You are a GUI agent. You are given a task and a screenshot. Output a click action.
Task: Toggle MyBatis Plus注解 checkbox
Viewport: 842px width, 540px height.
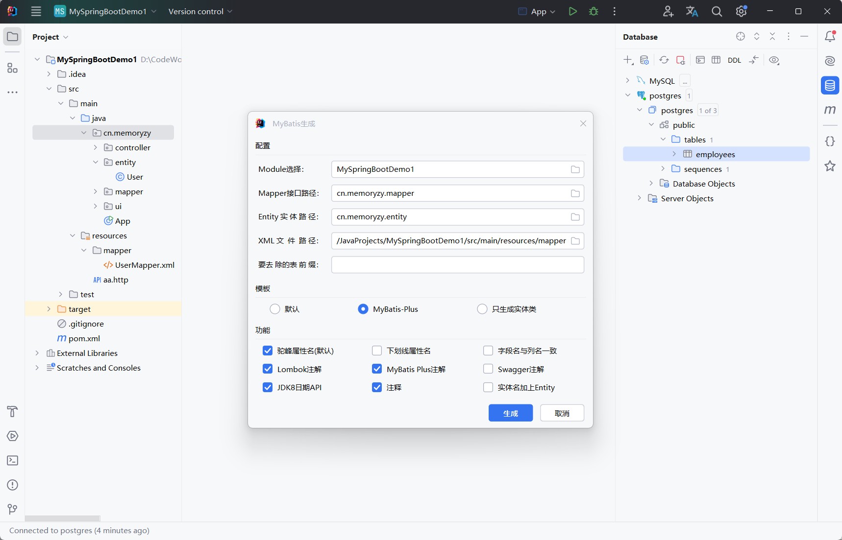(x=377, y=369)
